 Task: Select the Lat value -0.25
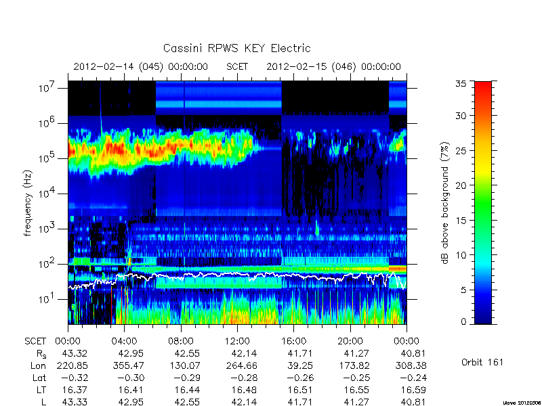pos(357,378)
